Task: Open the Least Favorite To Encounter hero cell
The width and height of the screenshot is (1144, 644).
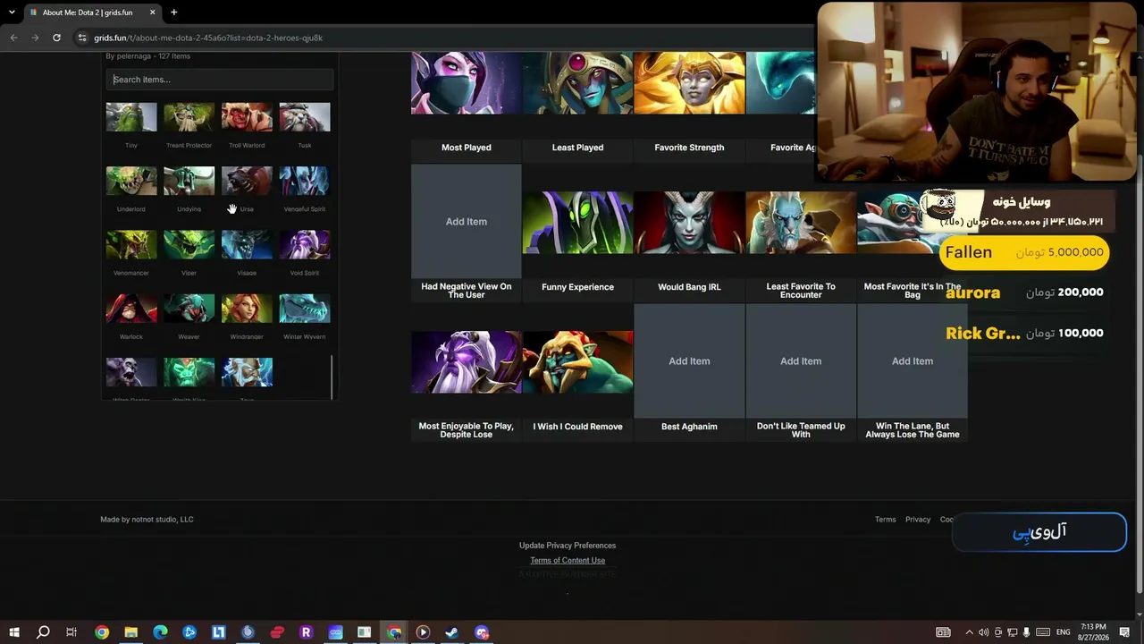Action: tap(801, 222)
